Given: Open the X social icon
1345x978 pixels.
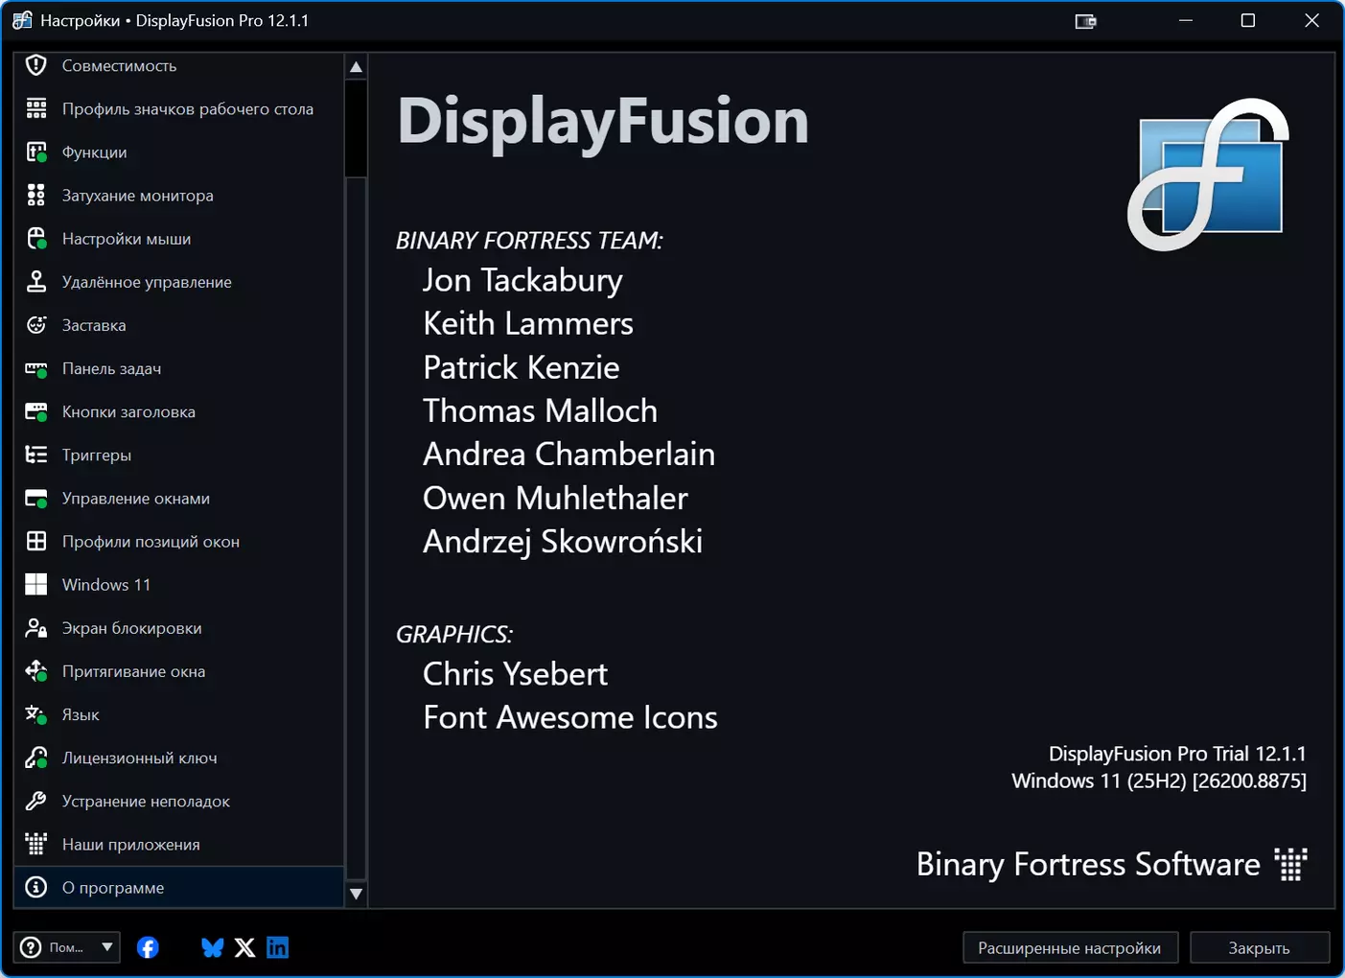Looking at the screenshot, I should tap(245, 947).
